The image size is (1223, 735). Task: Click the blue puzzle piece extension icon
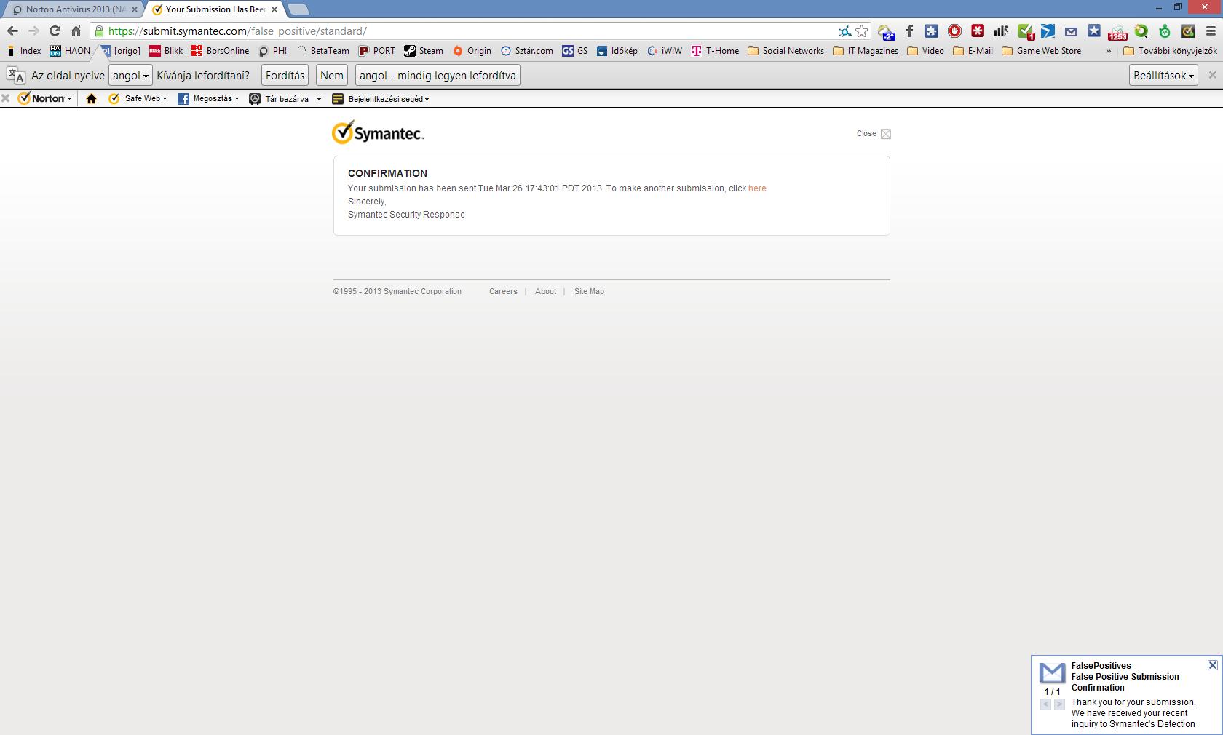pyautogui.click(x=932, y=31)
